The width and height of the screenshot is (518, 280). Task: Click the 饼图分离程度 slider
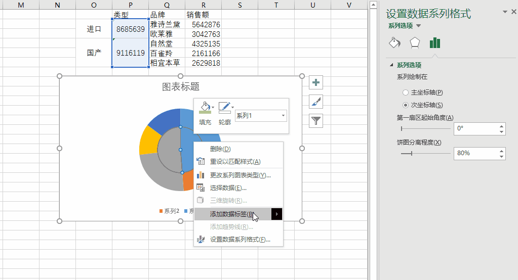[x=425, y=153]
